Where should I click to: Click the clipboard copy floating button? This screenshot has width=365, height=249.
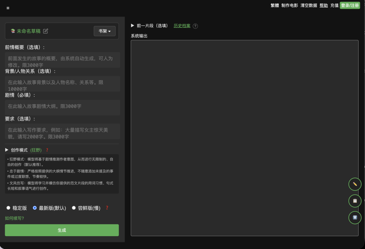tap(355, 201)
